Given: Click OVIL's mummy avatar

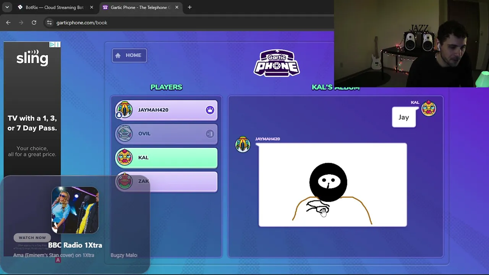Looking at the screenshot, I should click(x=124, y=133).
